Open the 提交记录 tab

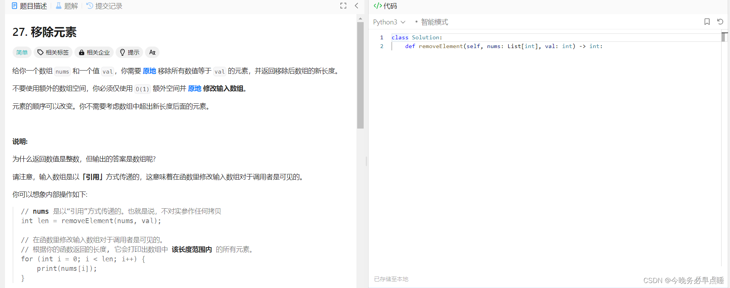104,6
